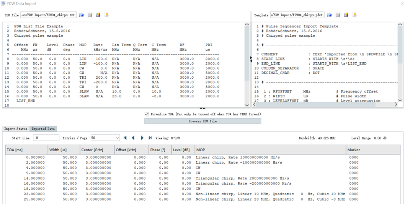Image resolution: width=405 pixels, height=204 pixels.
Task: Click the Width [us] column header
Action: click(64, 150)
